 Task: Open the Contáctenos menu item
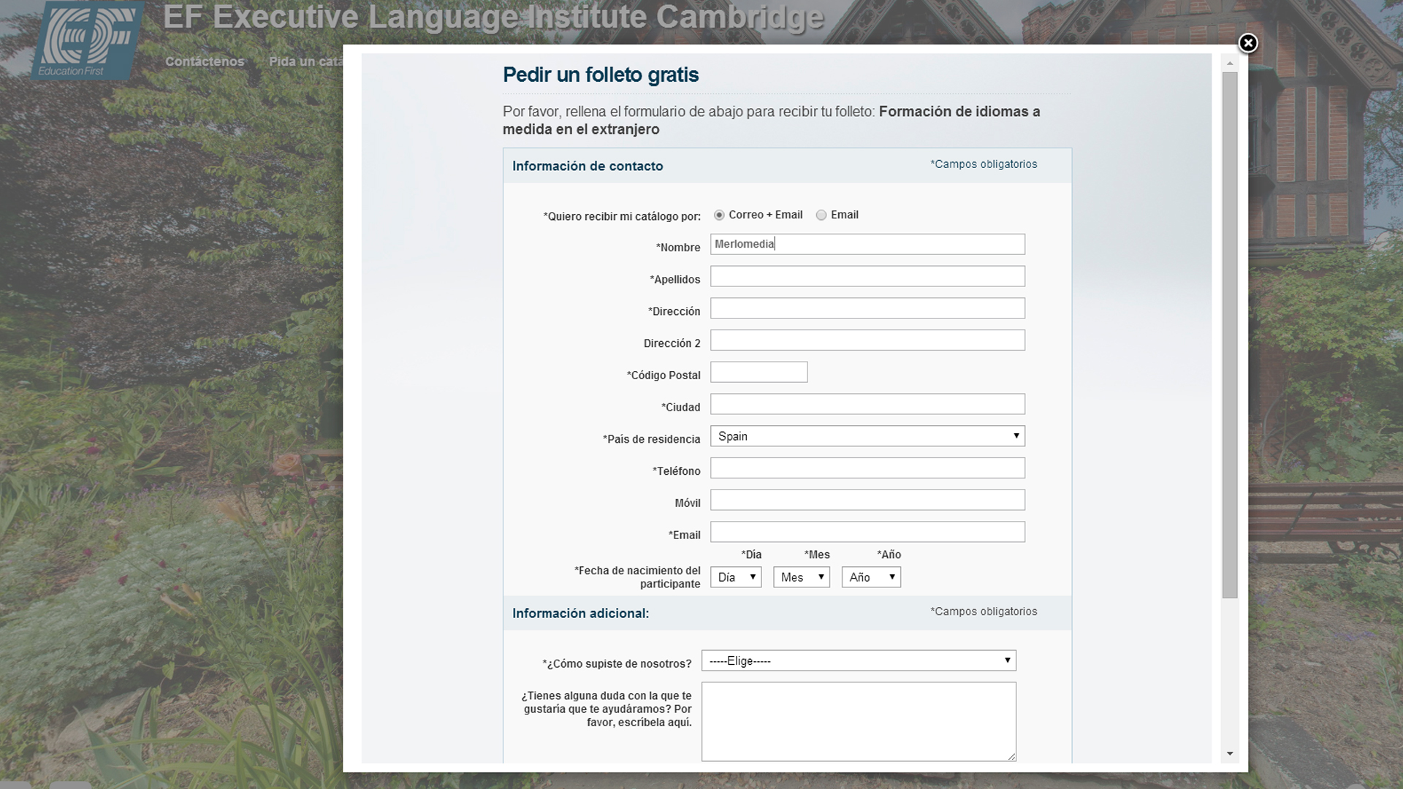pos(205,61)
